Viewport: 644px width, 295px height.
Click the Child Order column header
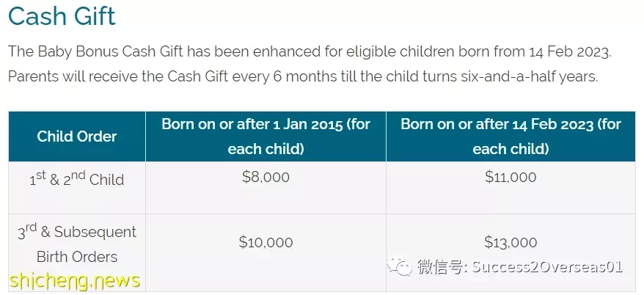coord(77,136)
